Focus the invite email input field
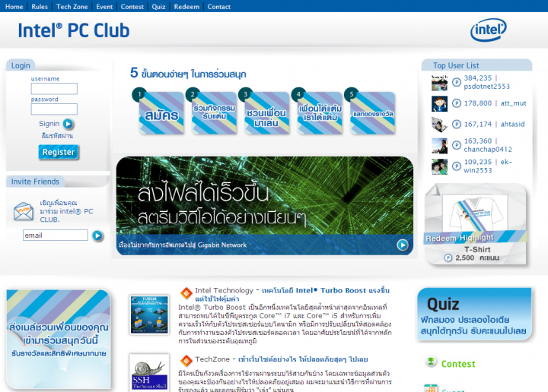The image size is (548, 392). pyautogui.click(x=56, y=235)
